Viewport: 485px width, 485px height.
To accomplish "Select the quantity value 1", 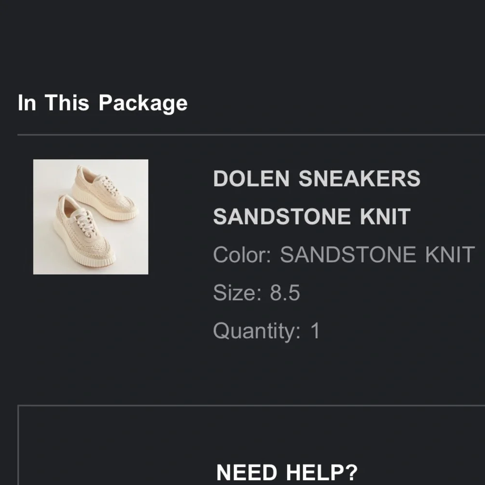I will (x=315, y=331).
